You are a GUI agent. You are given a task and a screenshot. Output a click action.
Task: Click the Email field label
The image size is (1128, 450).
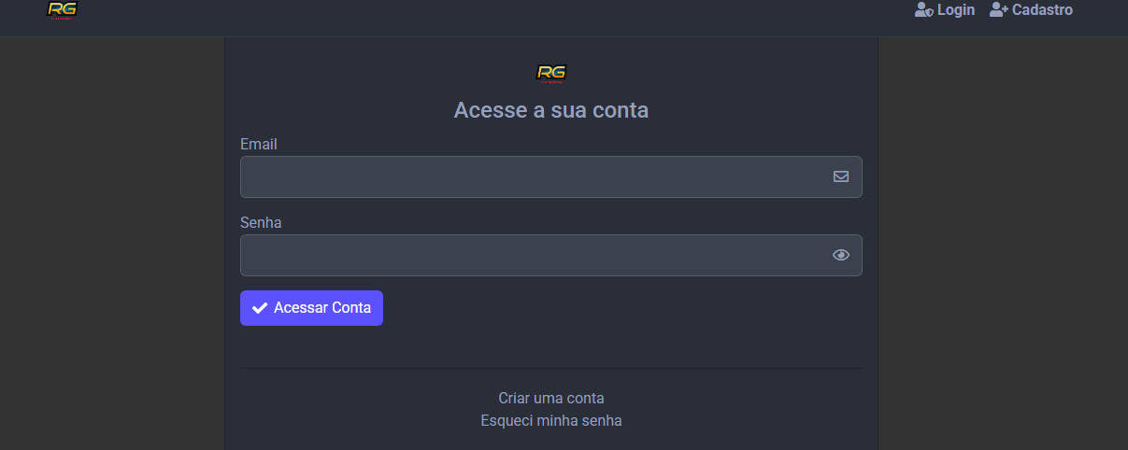(259, 145)
